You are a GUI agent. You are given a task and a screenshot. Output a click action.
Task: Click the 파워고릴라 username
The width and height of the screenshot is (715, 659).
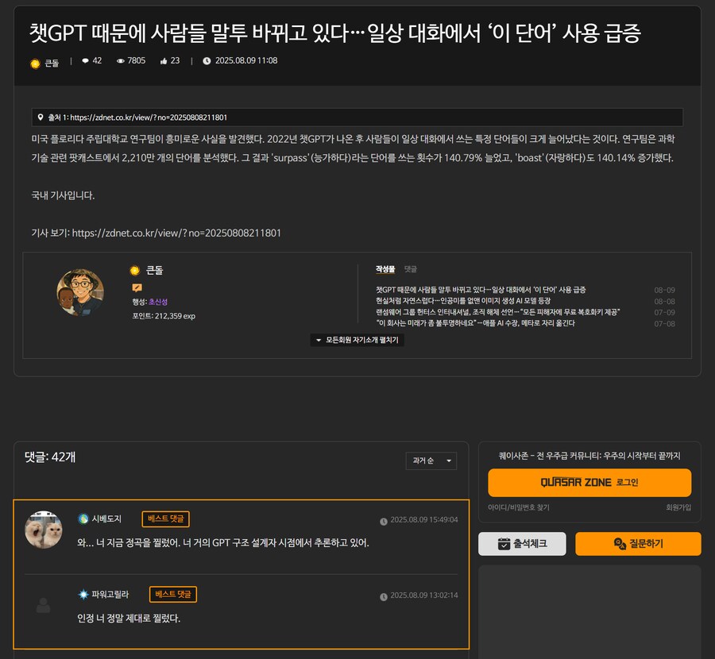tap(110, 594)
